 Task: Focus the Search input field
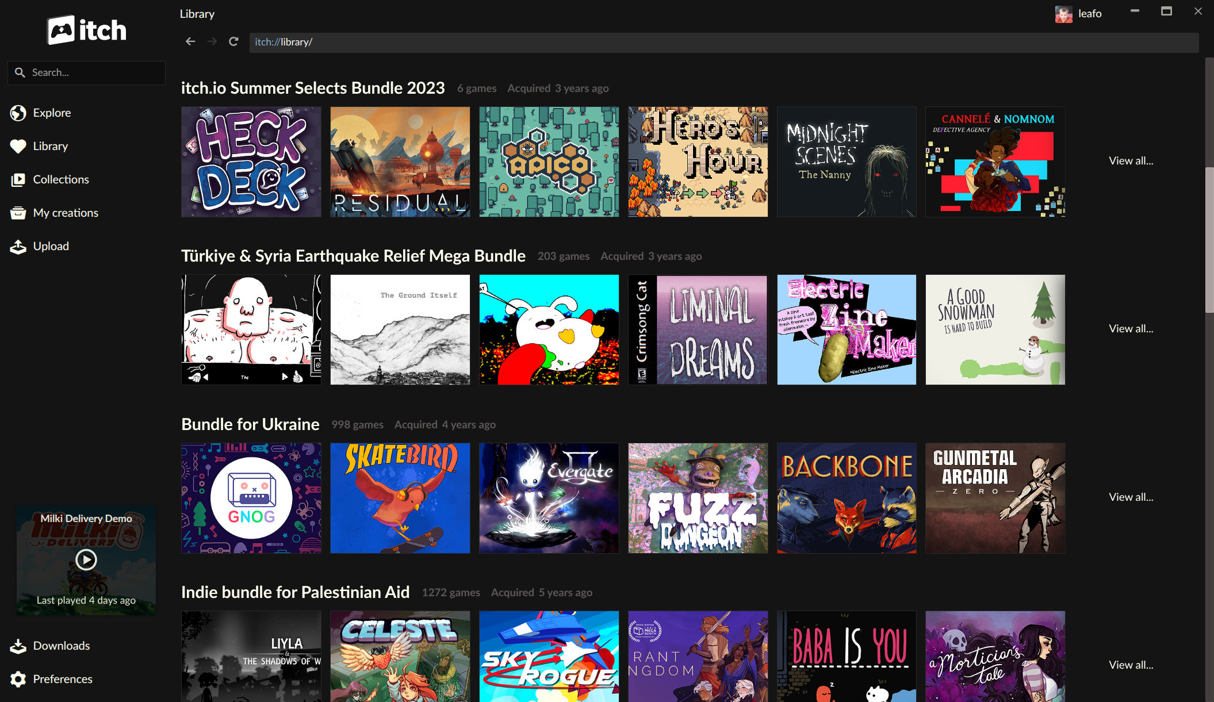(86, 72)
